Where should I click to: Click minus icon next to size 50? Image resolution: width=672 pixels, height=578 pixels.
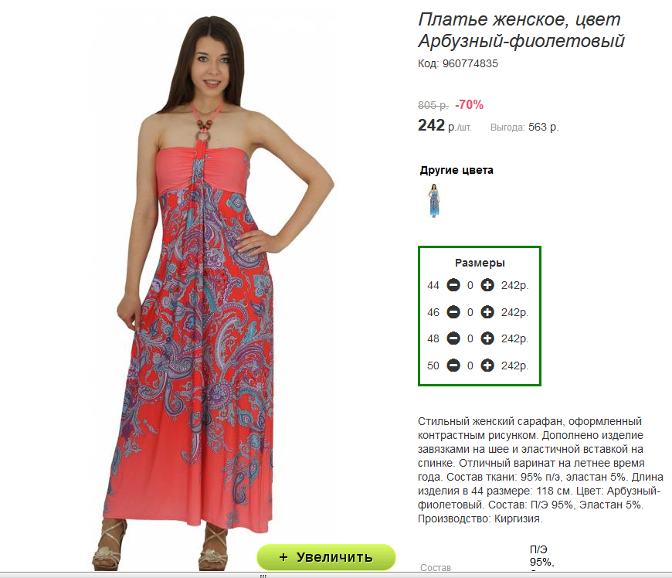tap(453, 365)
